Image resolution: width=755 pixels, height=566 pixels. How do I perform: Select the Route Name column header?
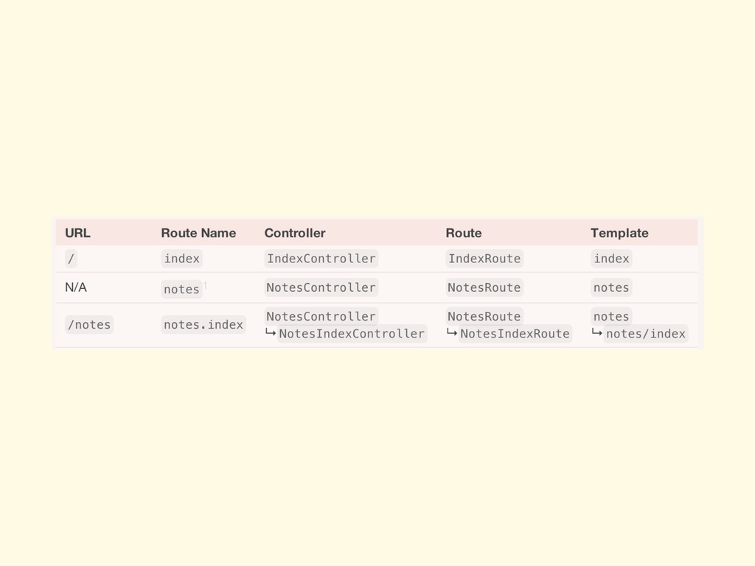[198, 233]
